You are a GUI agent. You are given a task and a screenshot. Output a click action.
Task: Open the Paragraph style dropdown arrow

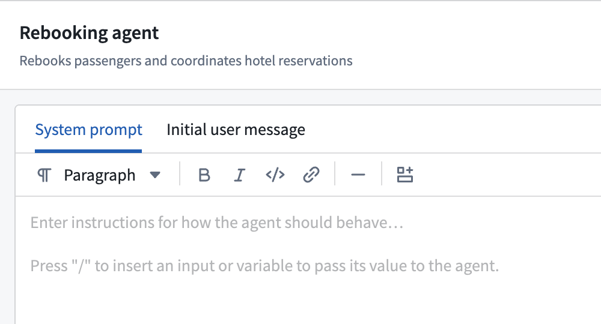click(155, 175)
